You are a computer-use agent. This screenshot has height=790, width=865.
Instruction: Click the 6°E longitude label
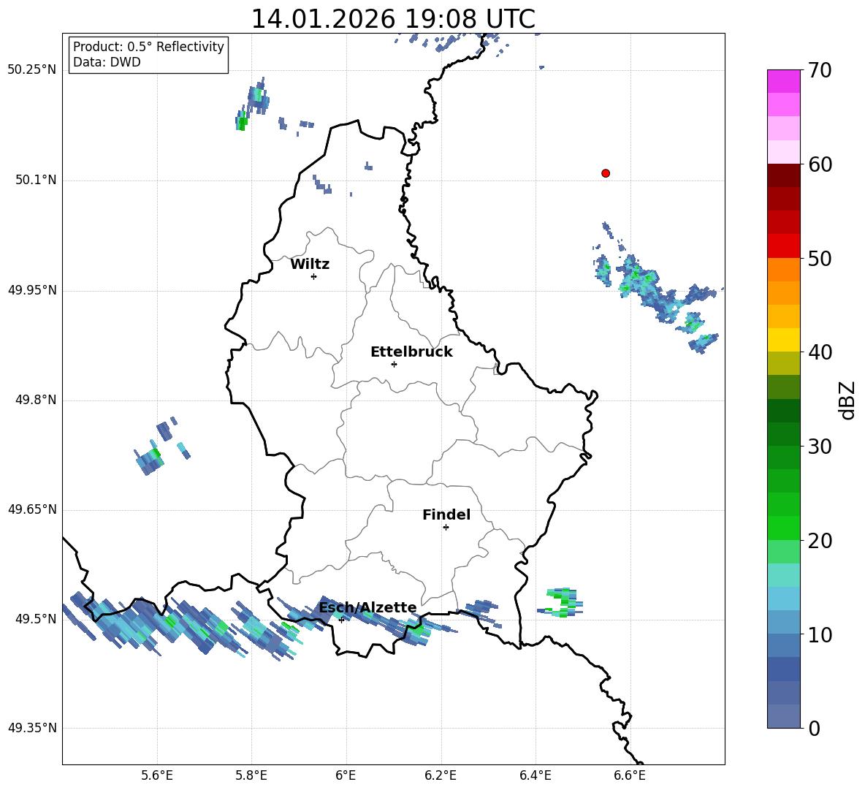[346, 775]
